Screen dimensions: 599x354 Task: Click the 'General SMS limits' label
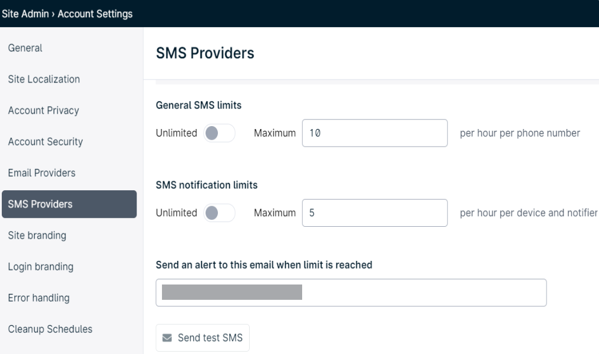pos(198,105)
